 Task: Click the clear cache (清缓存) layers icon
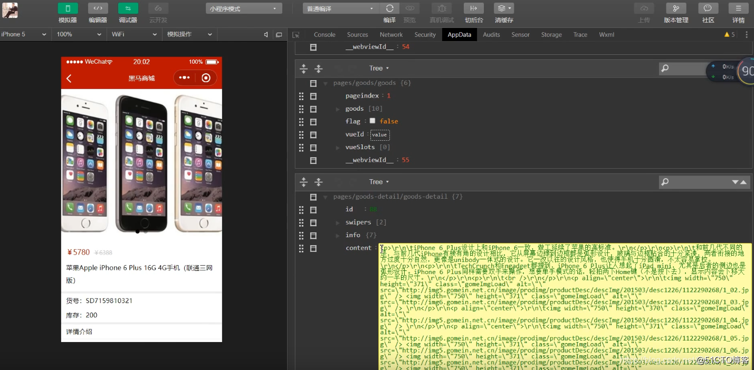tap(503, 8)
